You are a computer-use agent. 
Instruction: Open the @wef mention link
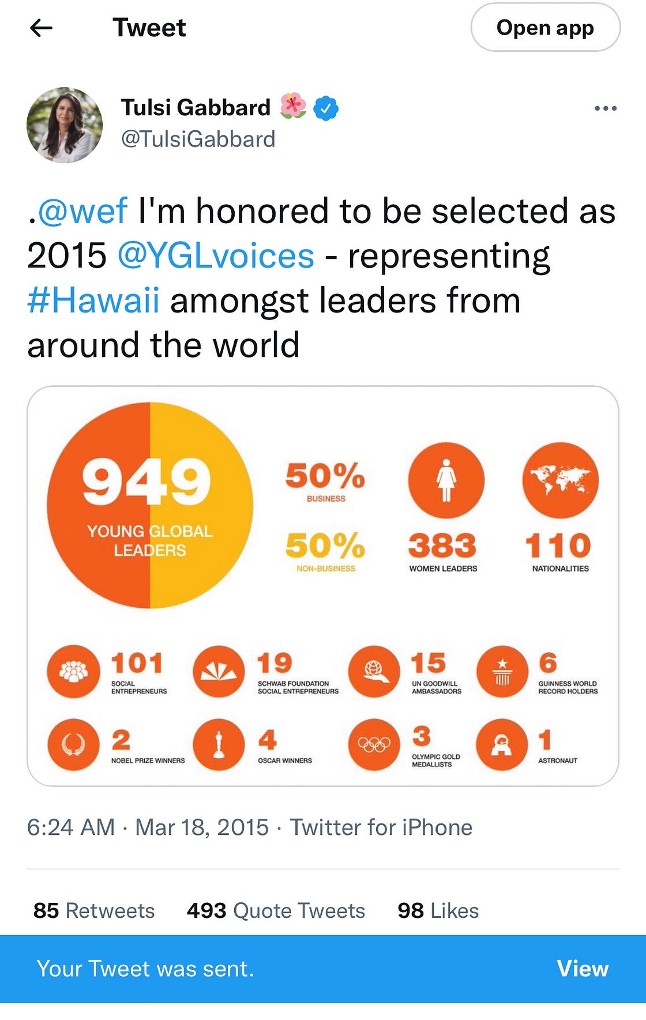82,211
